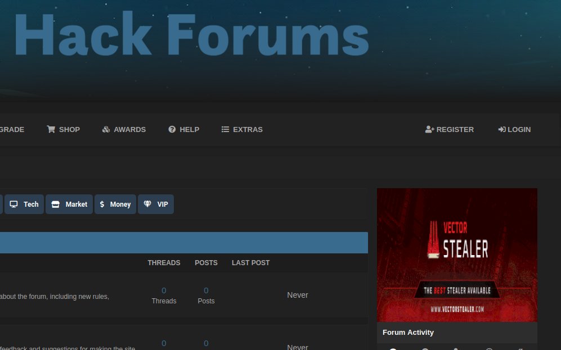Click the dollar sign icon on Money tab
The width and height of the screenshot is (561, 350).
click(x=102, y=204)
